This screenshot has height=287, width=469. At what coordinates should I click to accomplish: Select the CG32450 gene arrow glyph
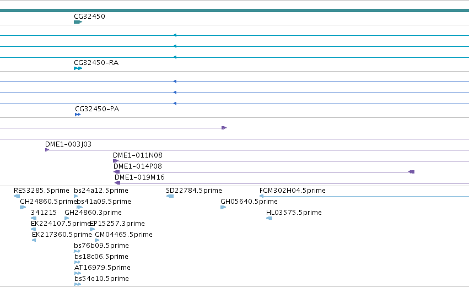click(78, 22)
